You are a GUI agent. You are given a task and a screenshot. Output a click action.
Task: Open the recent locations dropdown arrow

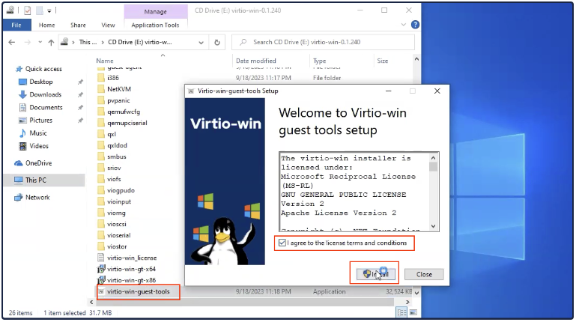coord(39,42)
